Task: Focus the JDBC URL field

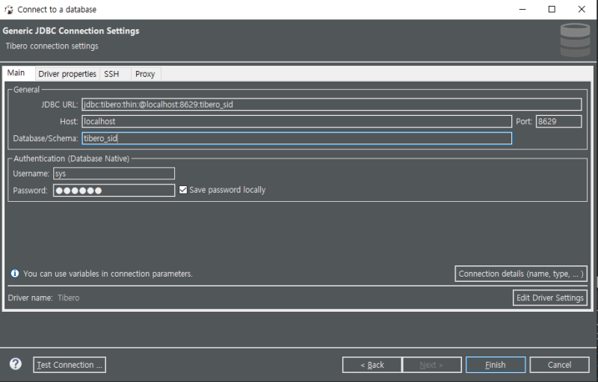Action: [332, 105]
